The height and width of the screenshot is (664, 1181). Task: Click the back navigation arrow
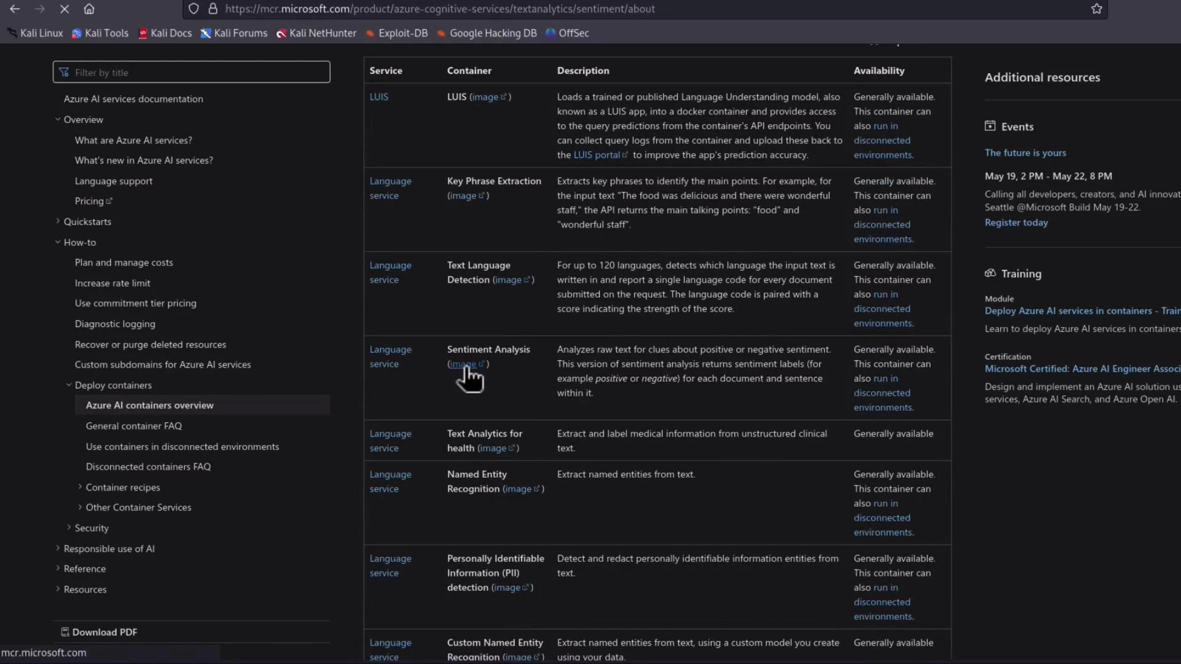click(x=15, y=9)
